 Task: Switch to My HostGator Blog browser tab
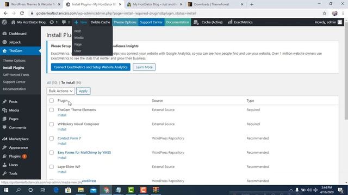[x=154, y=4]
